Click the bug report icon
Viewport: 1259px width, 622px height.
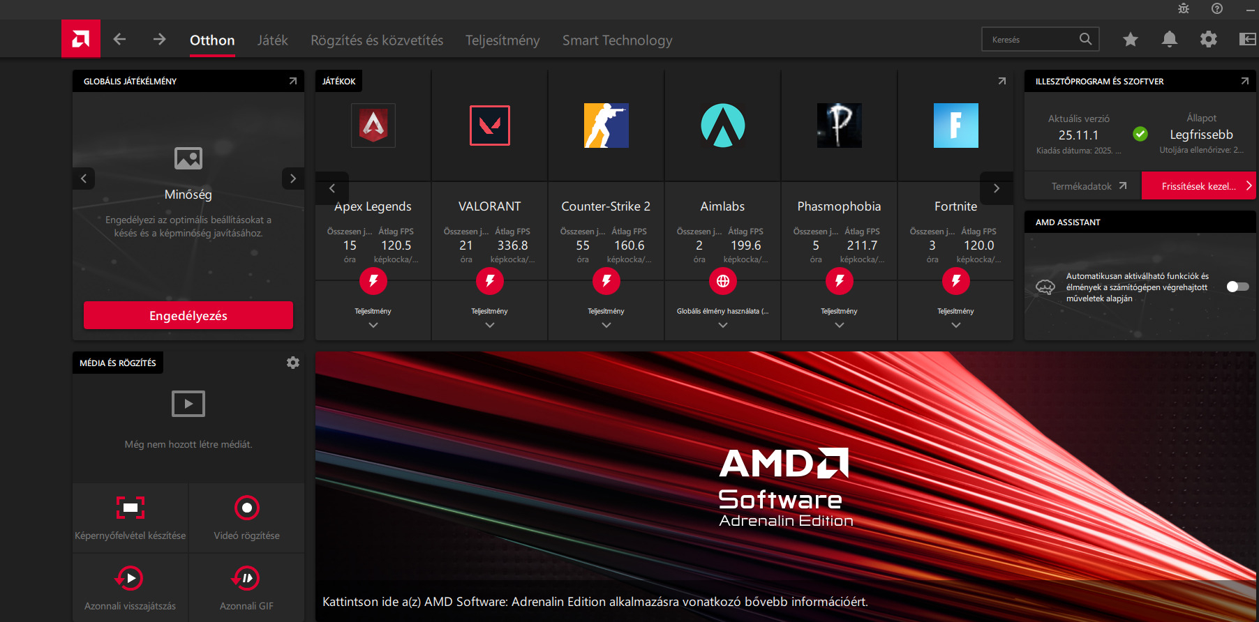[1184, 8]
